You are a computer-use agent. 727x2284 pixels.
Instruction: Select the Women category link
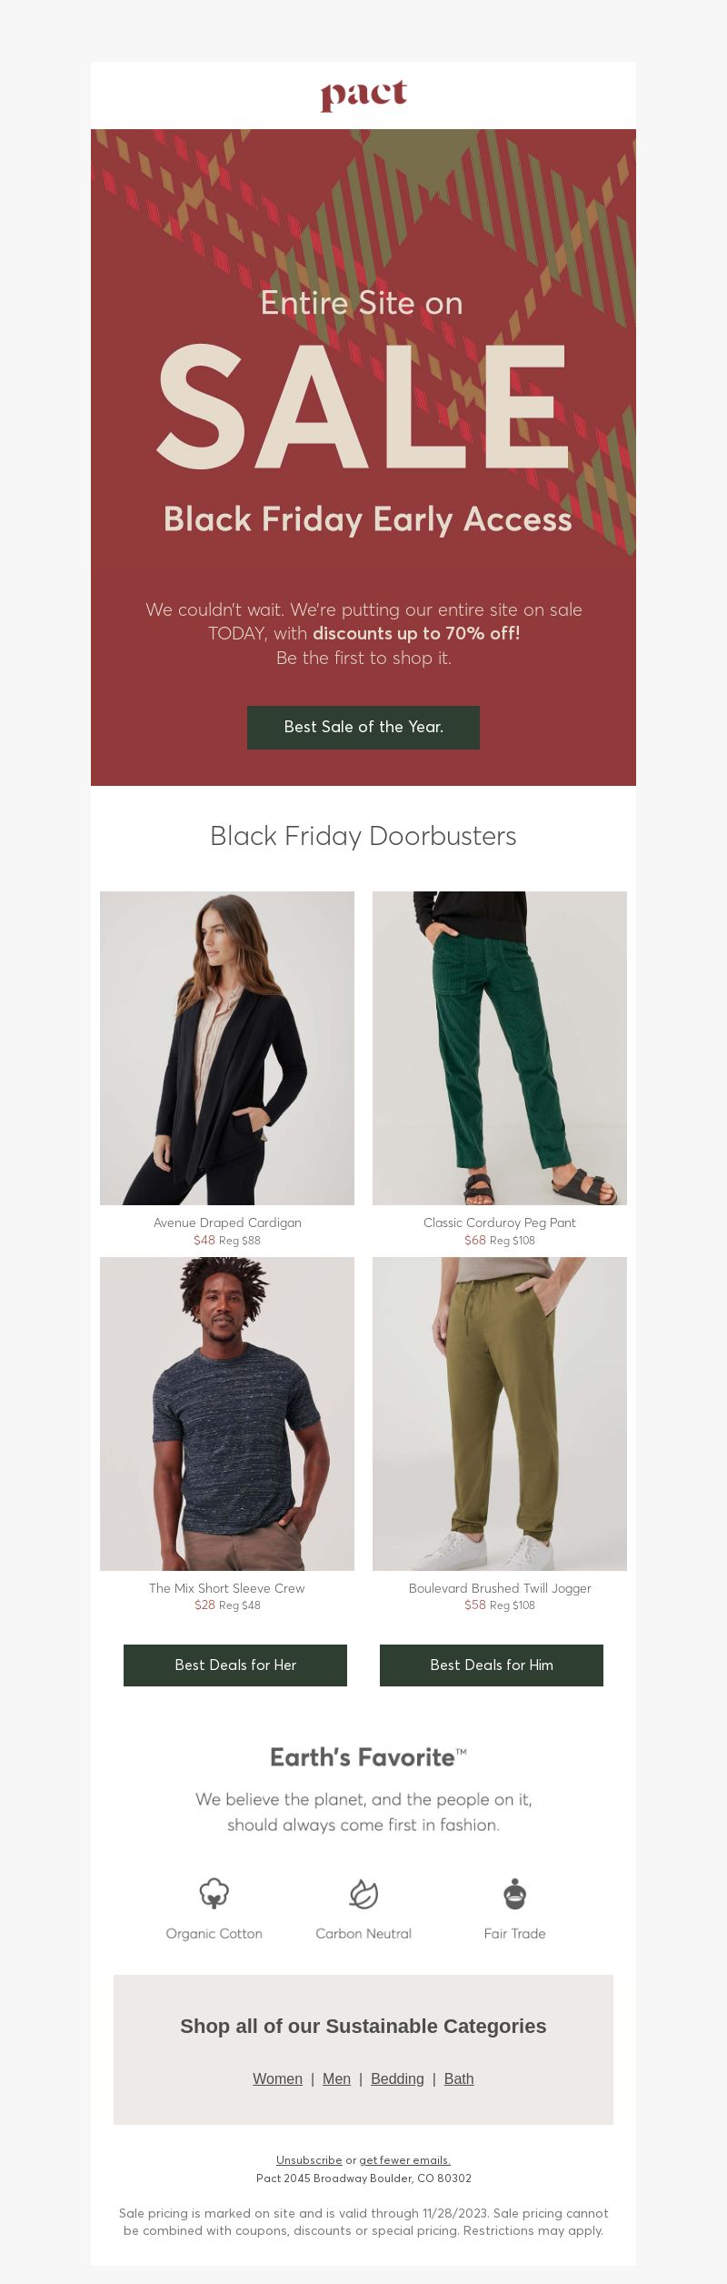pyautogui.click(x=277, y=2079)
